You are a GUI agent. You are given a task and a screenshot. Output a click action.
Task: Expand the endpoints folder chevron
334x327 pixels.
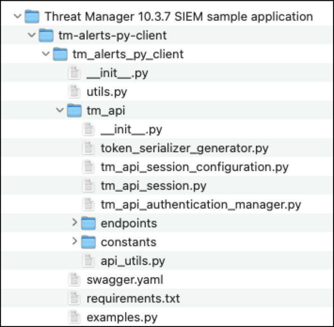pyautogui.click(x=74, y=222)
